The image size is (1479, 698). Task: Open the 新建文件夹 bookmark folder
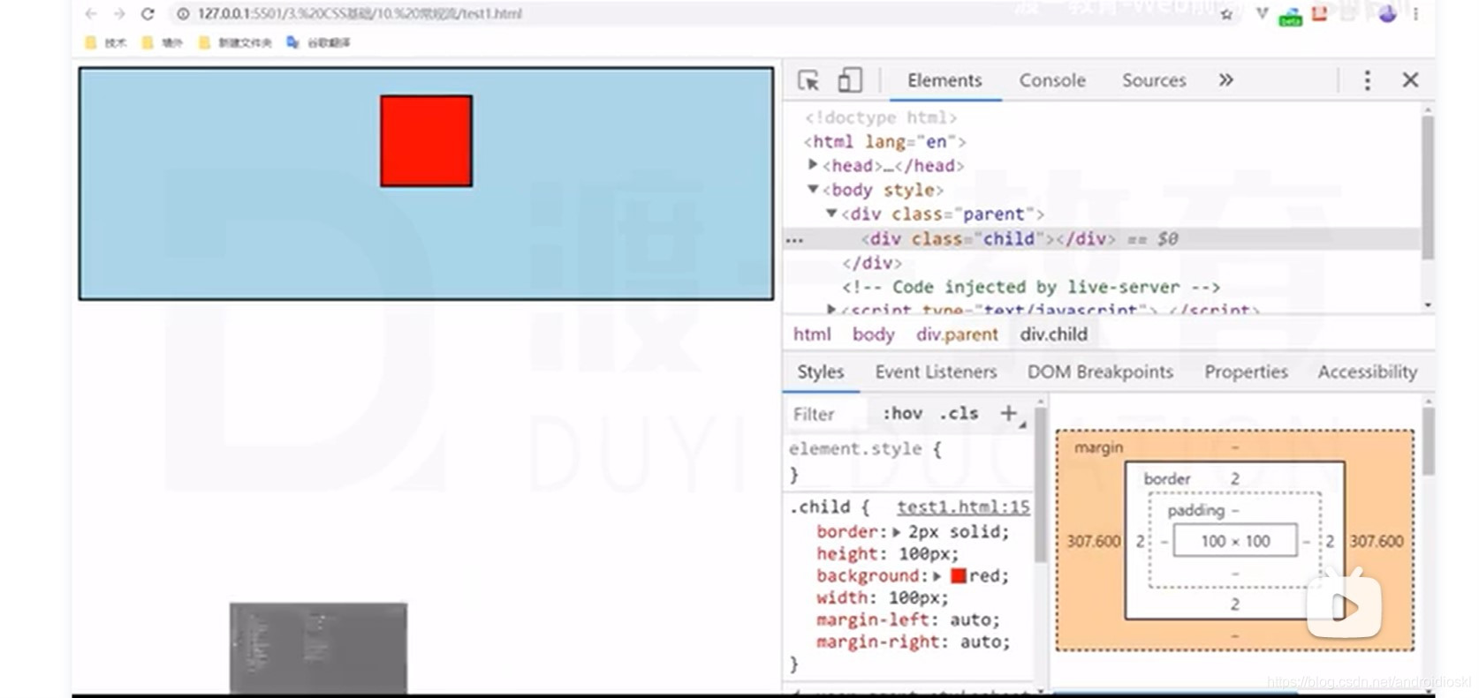coord(235,42)
